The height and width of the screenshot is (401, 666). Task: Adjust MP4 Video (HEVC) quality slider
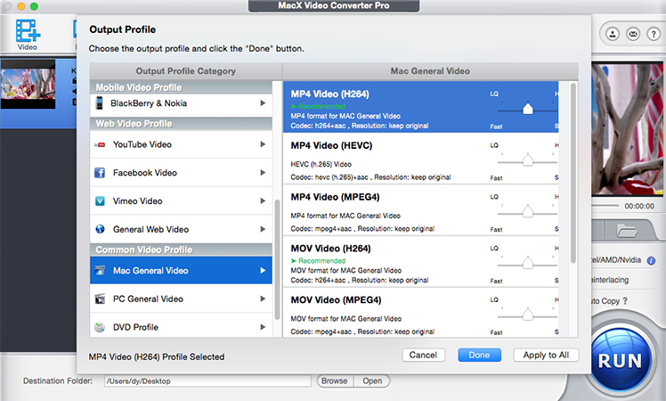527,160
